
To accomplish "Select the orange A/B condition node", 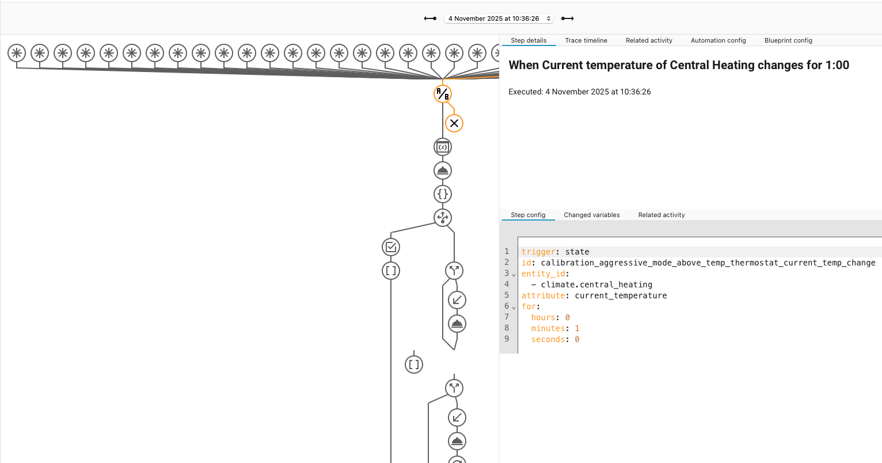I will click(x=443, y=94).
